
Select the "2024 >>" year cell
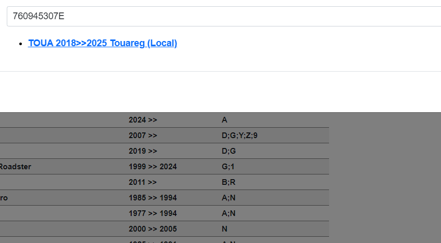pyautogui.click(x=143, y=120)
